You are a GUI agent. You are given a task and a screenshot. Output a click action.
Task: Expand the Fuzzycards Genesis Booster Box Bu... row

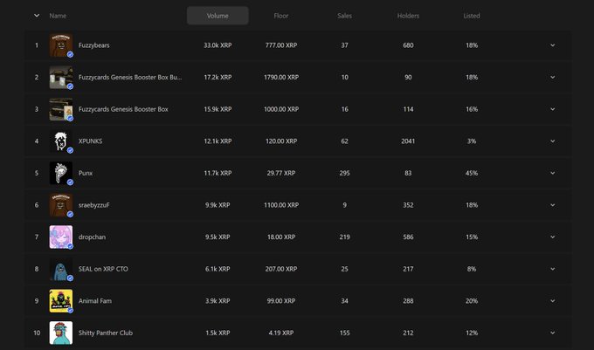553,77
